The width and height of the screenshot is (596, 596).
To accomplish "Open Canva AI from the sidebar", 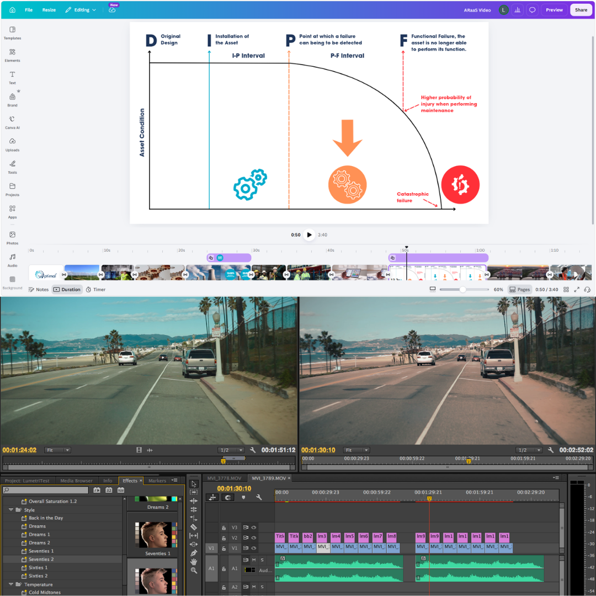I will pyautogui.click(x=12, y=123).
